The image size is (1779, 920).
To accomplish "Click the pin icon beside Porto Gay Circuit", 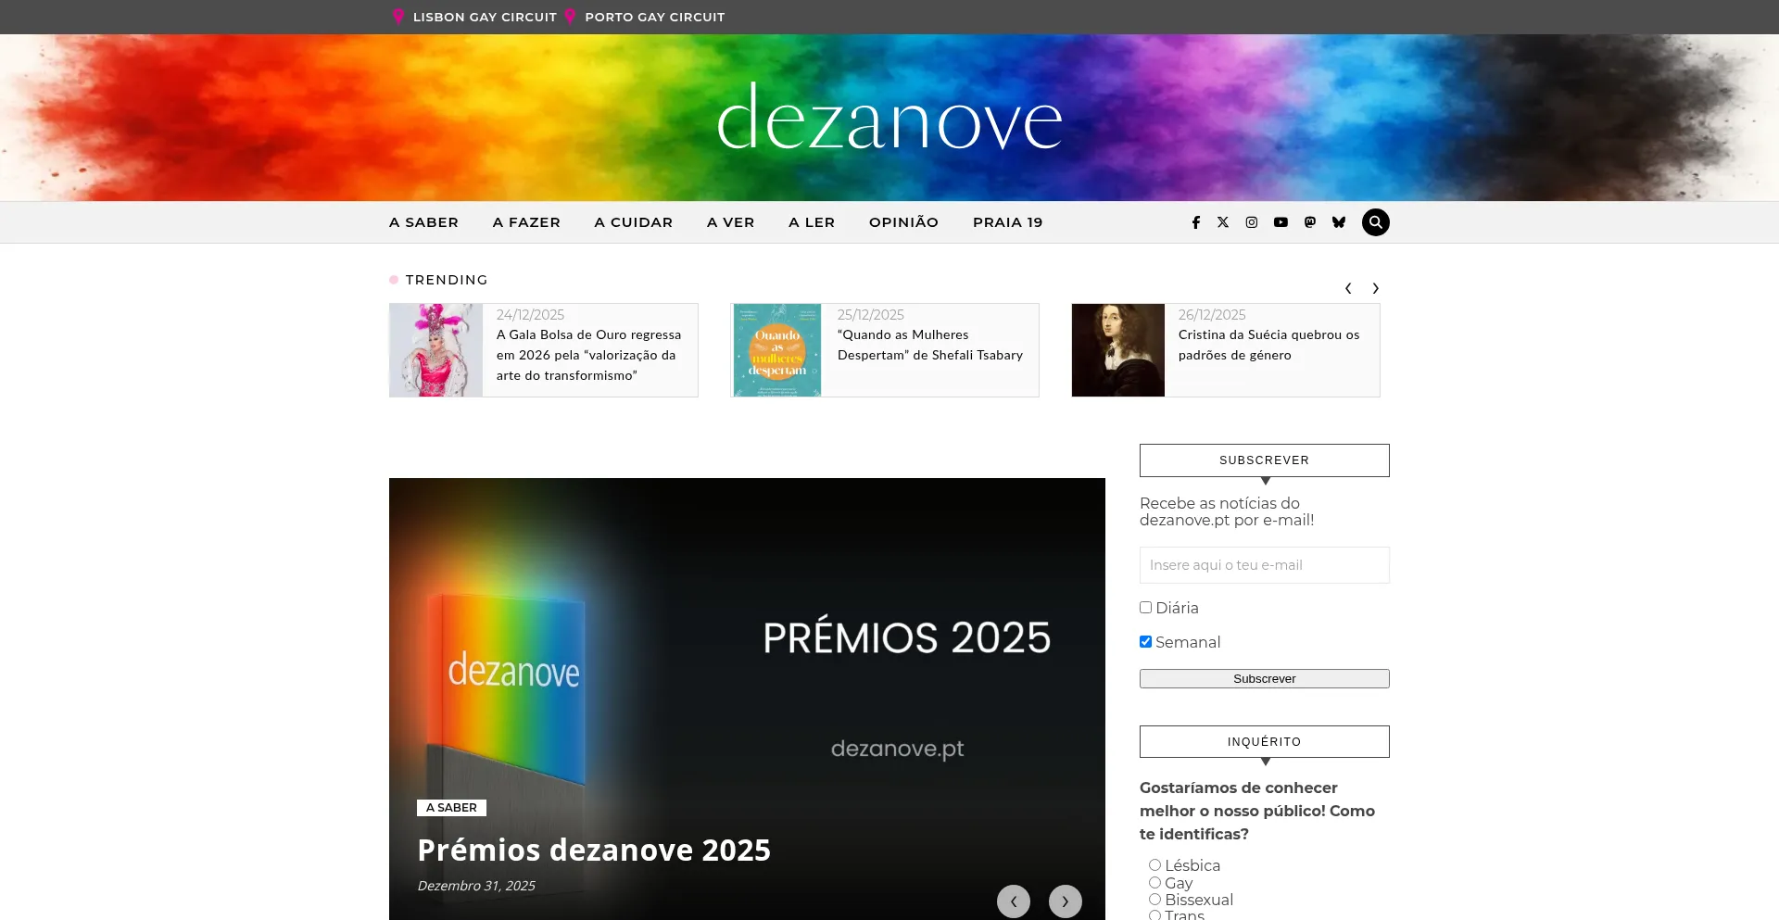I will click(572, 16).
